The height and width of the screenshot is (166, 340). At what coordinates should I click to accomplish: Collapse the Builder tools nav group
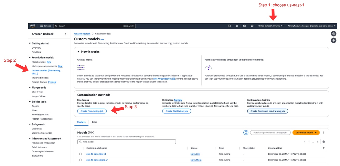pos(30,102)
